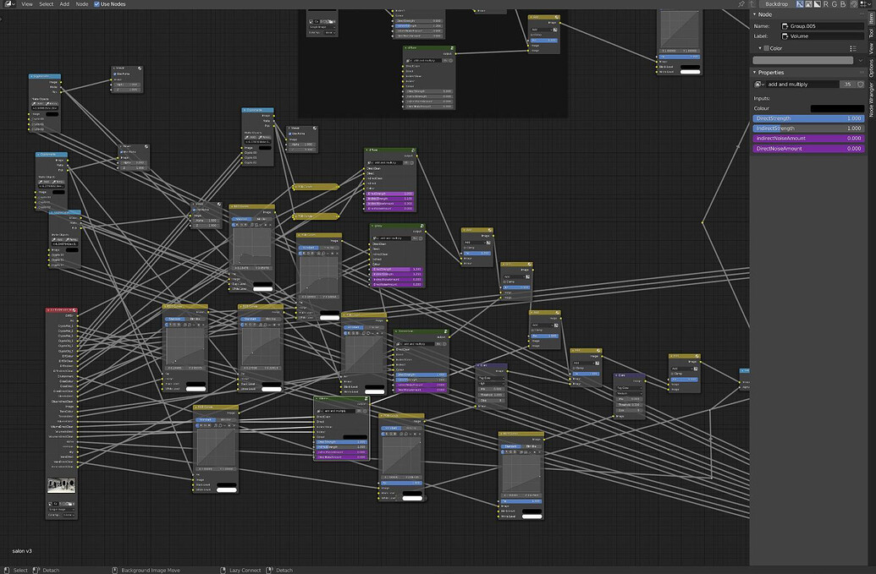Toggle the Use Nodes checkbox
This screenshot has height=574, width=876.
96,4
